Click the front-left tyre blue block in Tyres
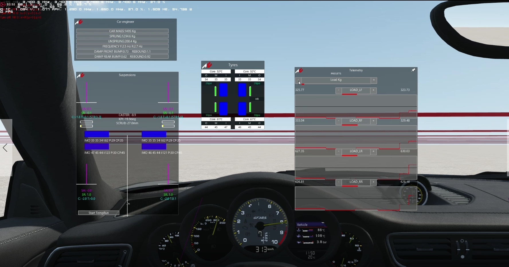 223,90
